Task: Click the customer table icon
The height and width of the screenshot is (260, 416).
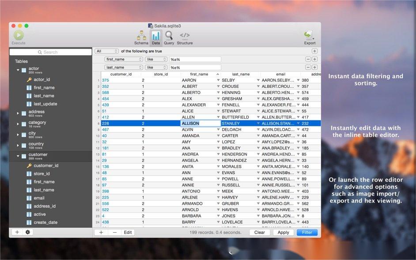Action: [23, 156]
